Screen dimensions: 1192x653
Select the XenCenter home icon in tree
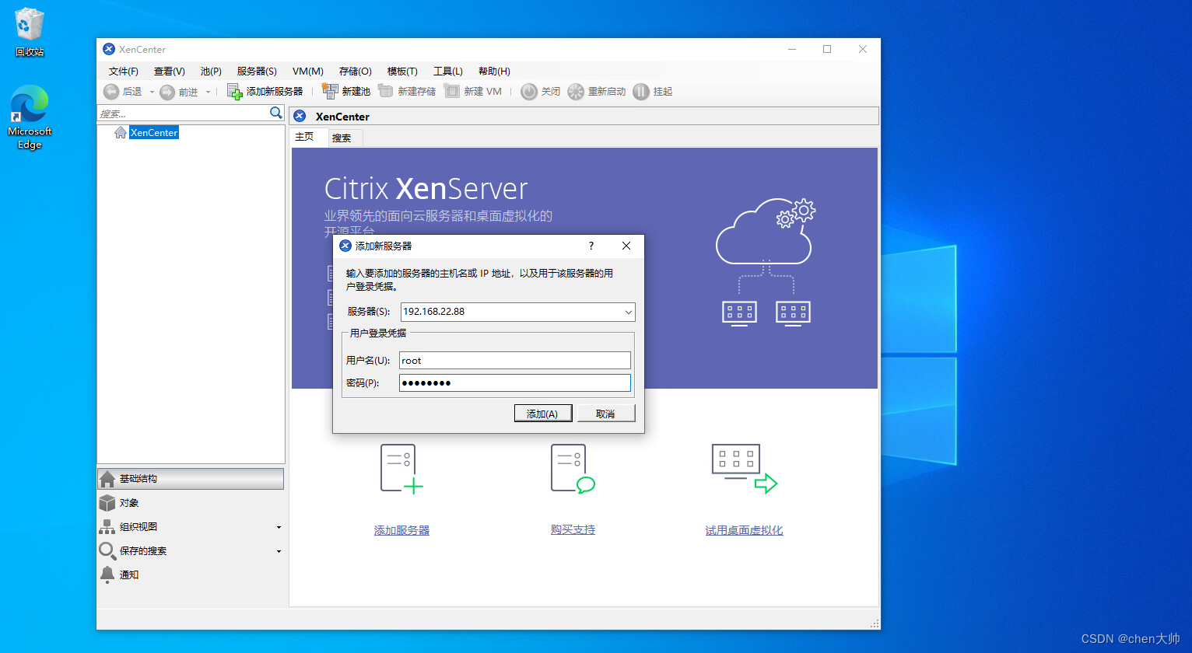121,133
